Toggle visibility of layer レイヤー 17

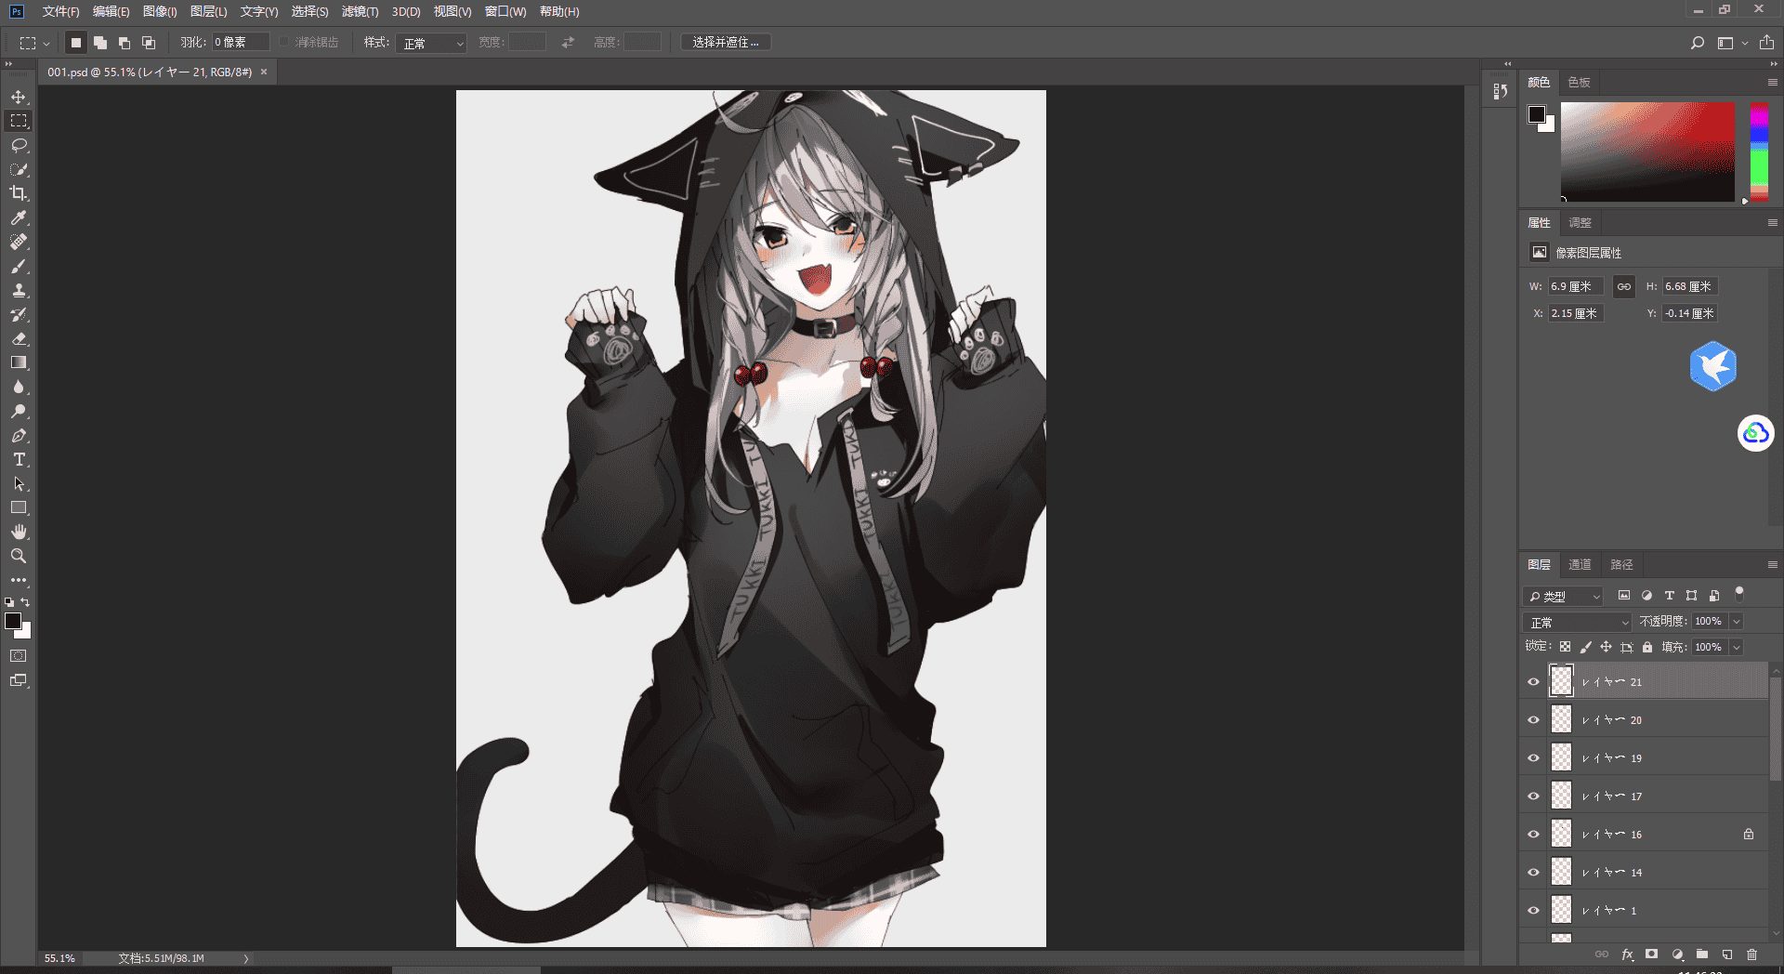tap(1533, 796)
